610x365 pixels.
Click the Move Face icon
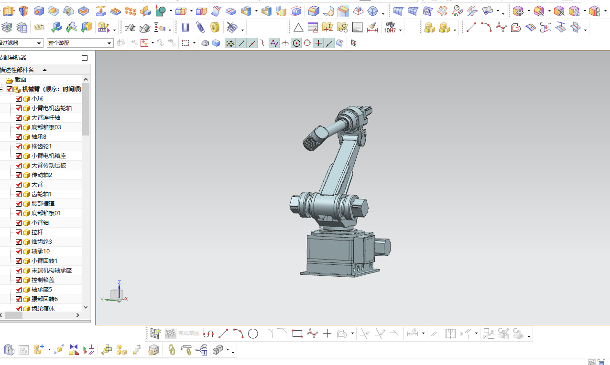(x=518, y=10)
